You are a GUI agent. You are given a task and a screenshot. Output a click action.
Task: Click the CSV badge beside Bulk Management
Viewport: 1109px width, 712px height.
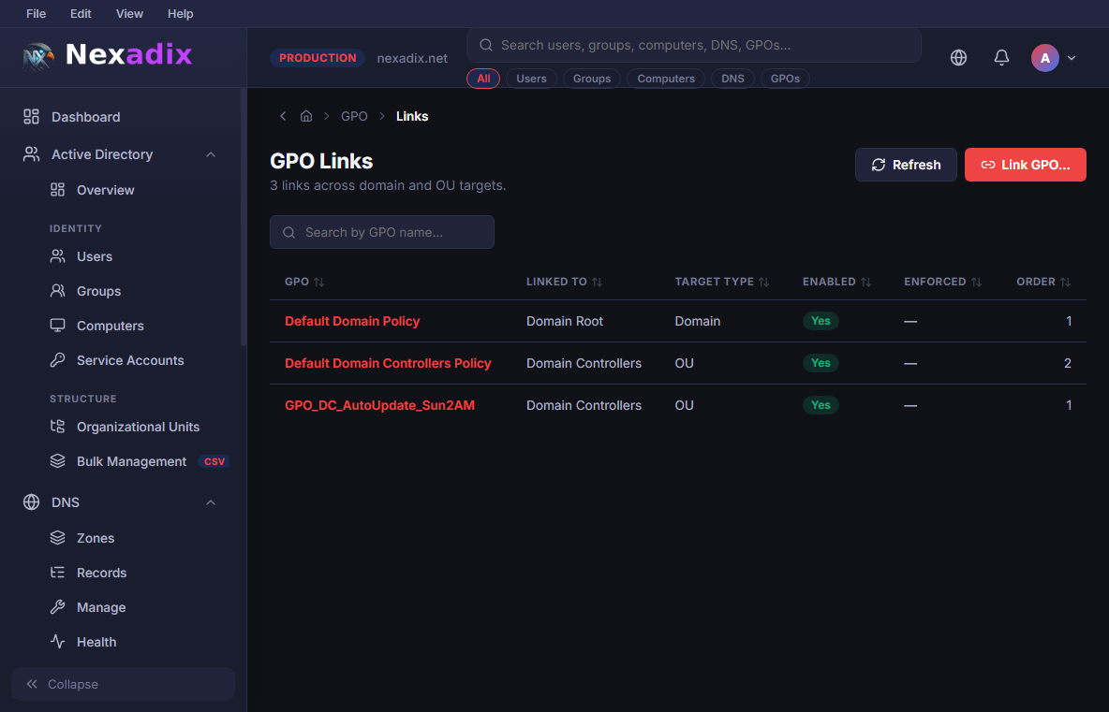[214, 461]
